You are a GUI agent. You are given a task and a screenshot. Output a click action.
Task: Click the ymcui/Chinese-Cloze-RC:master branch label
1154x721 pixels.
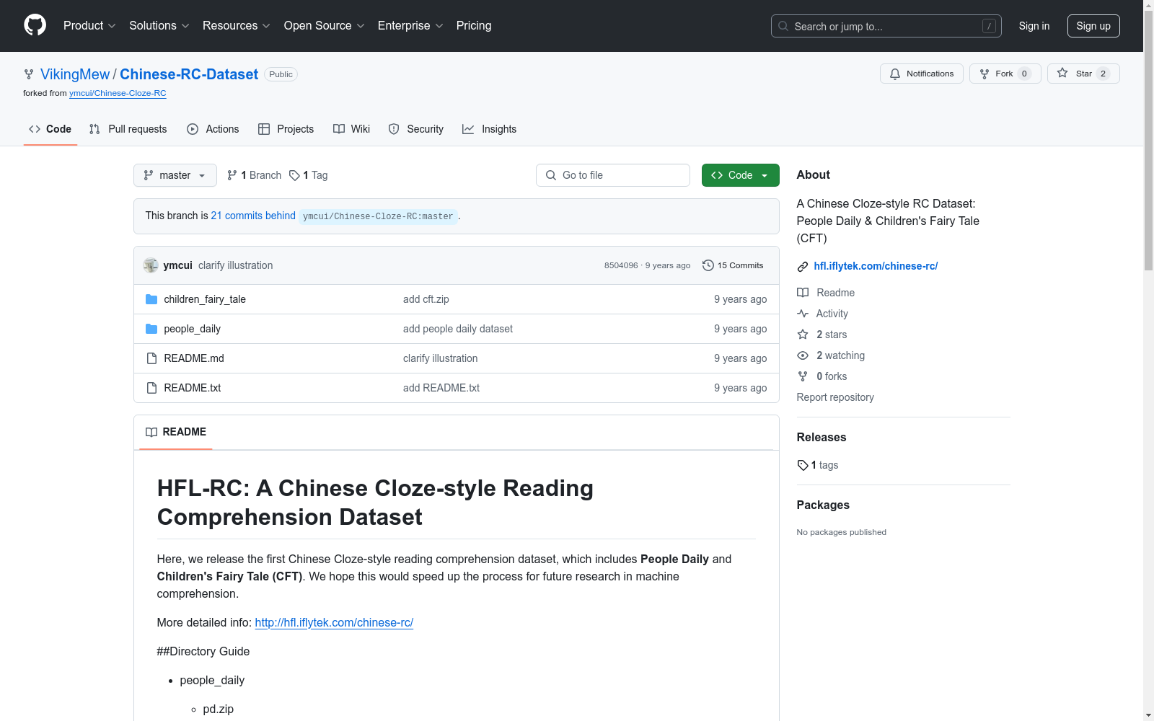(x=378, y=216)
